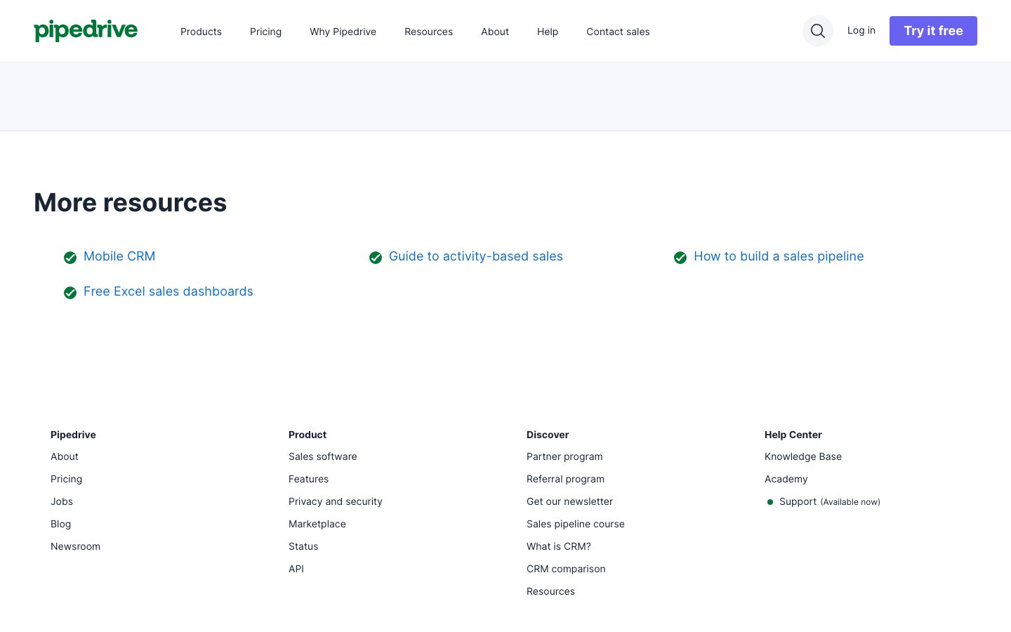
Task: Open the Products menu
Action: (201, 32)
